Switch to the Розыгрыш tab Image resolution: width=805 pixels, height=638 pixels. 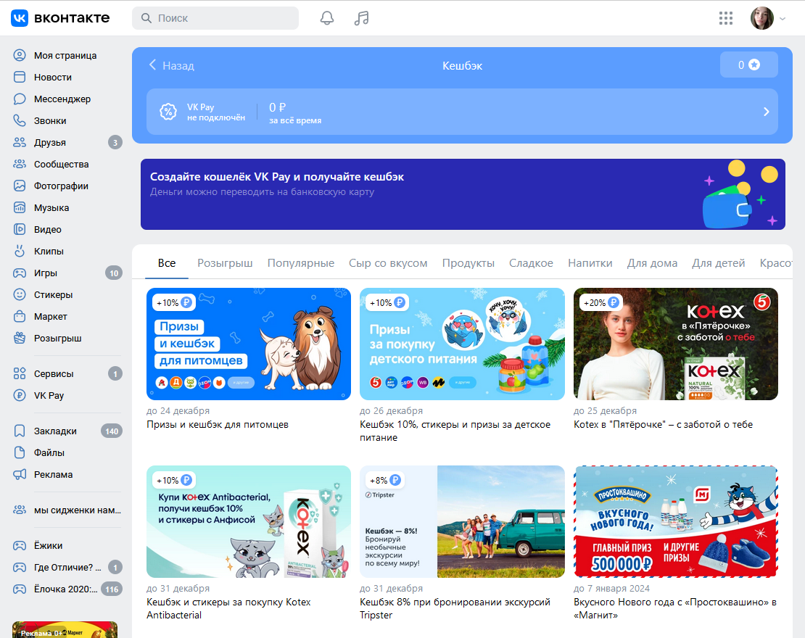point(225,262)
